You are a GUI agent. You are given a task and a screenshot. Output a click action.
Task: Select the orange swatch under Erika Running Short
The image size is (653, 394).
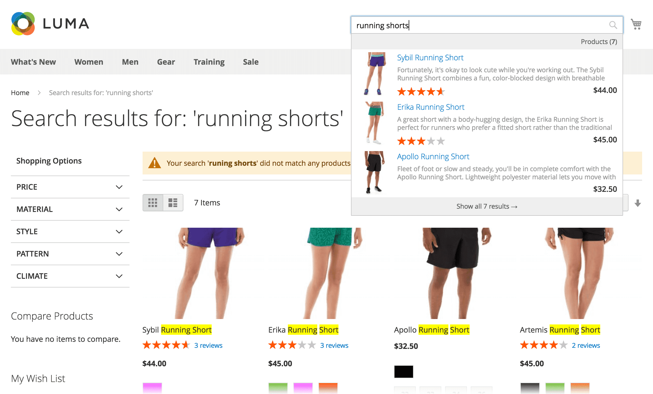tap(328, 388)
